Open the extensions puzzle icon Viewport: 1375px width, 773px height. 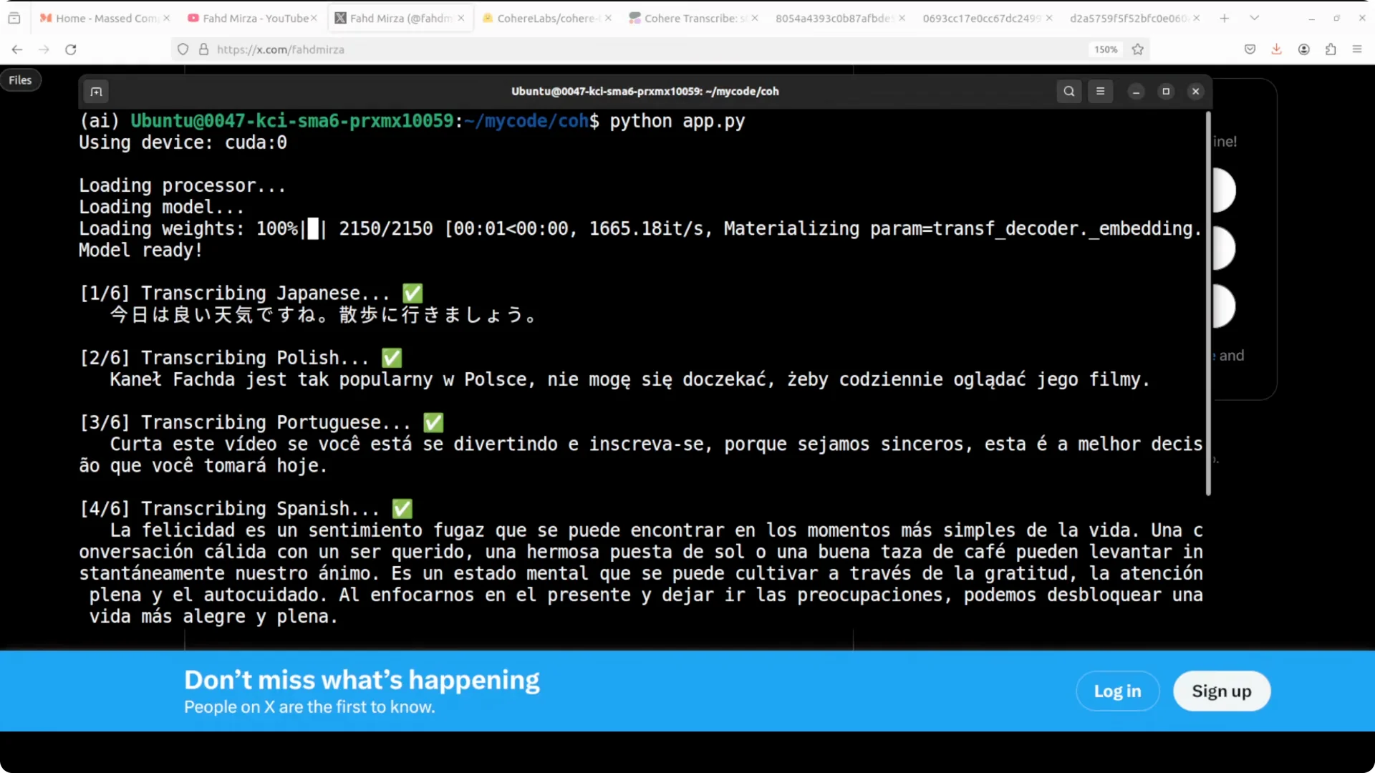1330,49
